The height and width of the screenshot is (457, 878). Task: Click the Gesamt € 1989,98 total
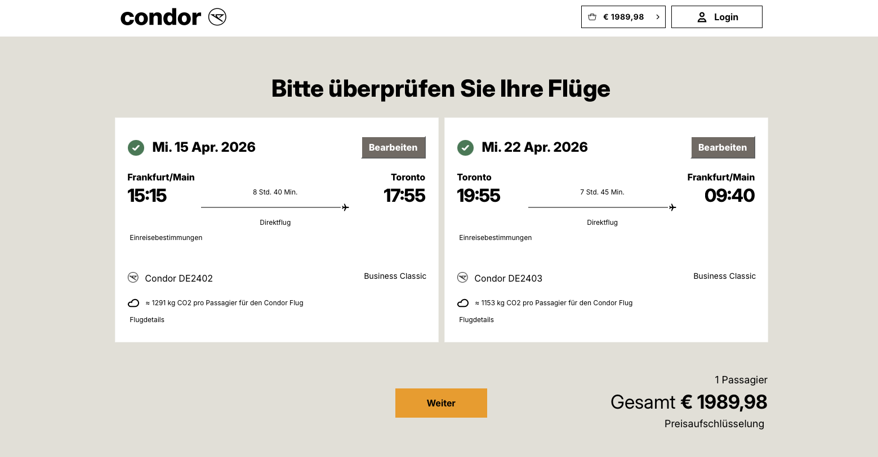click(x=688, y=402)
